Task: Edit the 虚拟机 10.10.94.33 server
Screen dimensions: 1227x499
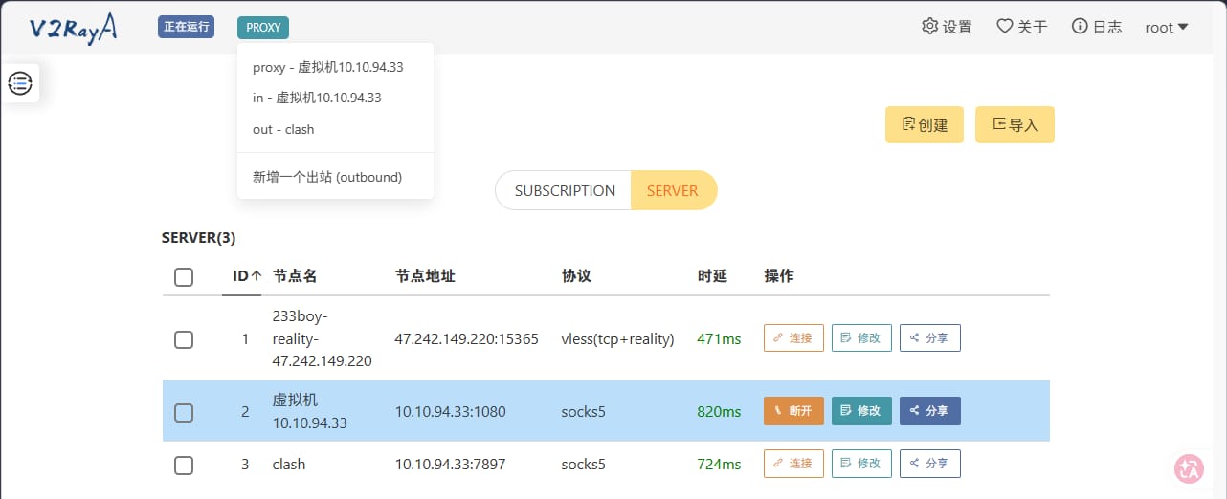Action: 861,411
